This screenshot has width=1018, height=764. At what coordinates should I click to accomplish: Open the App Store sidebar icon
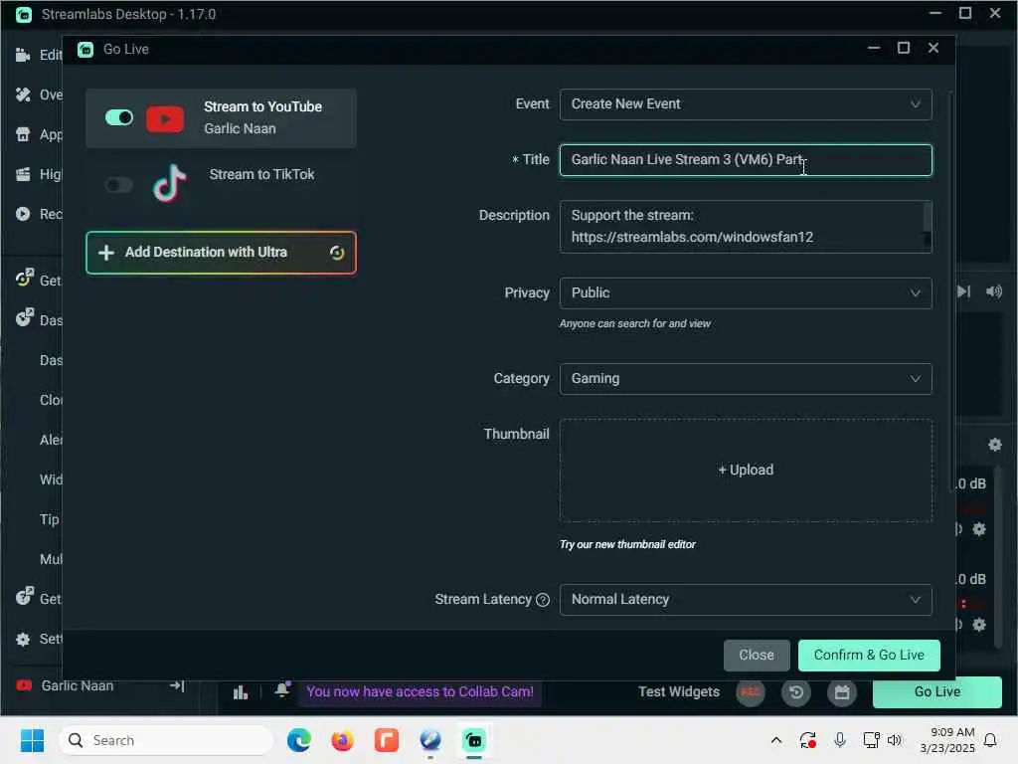pos(23,134)
